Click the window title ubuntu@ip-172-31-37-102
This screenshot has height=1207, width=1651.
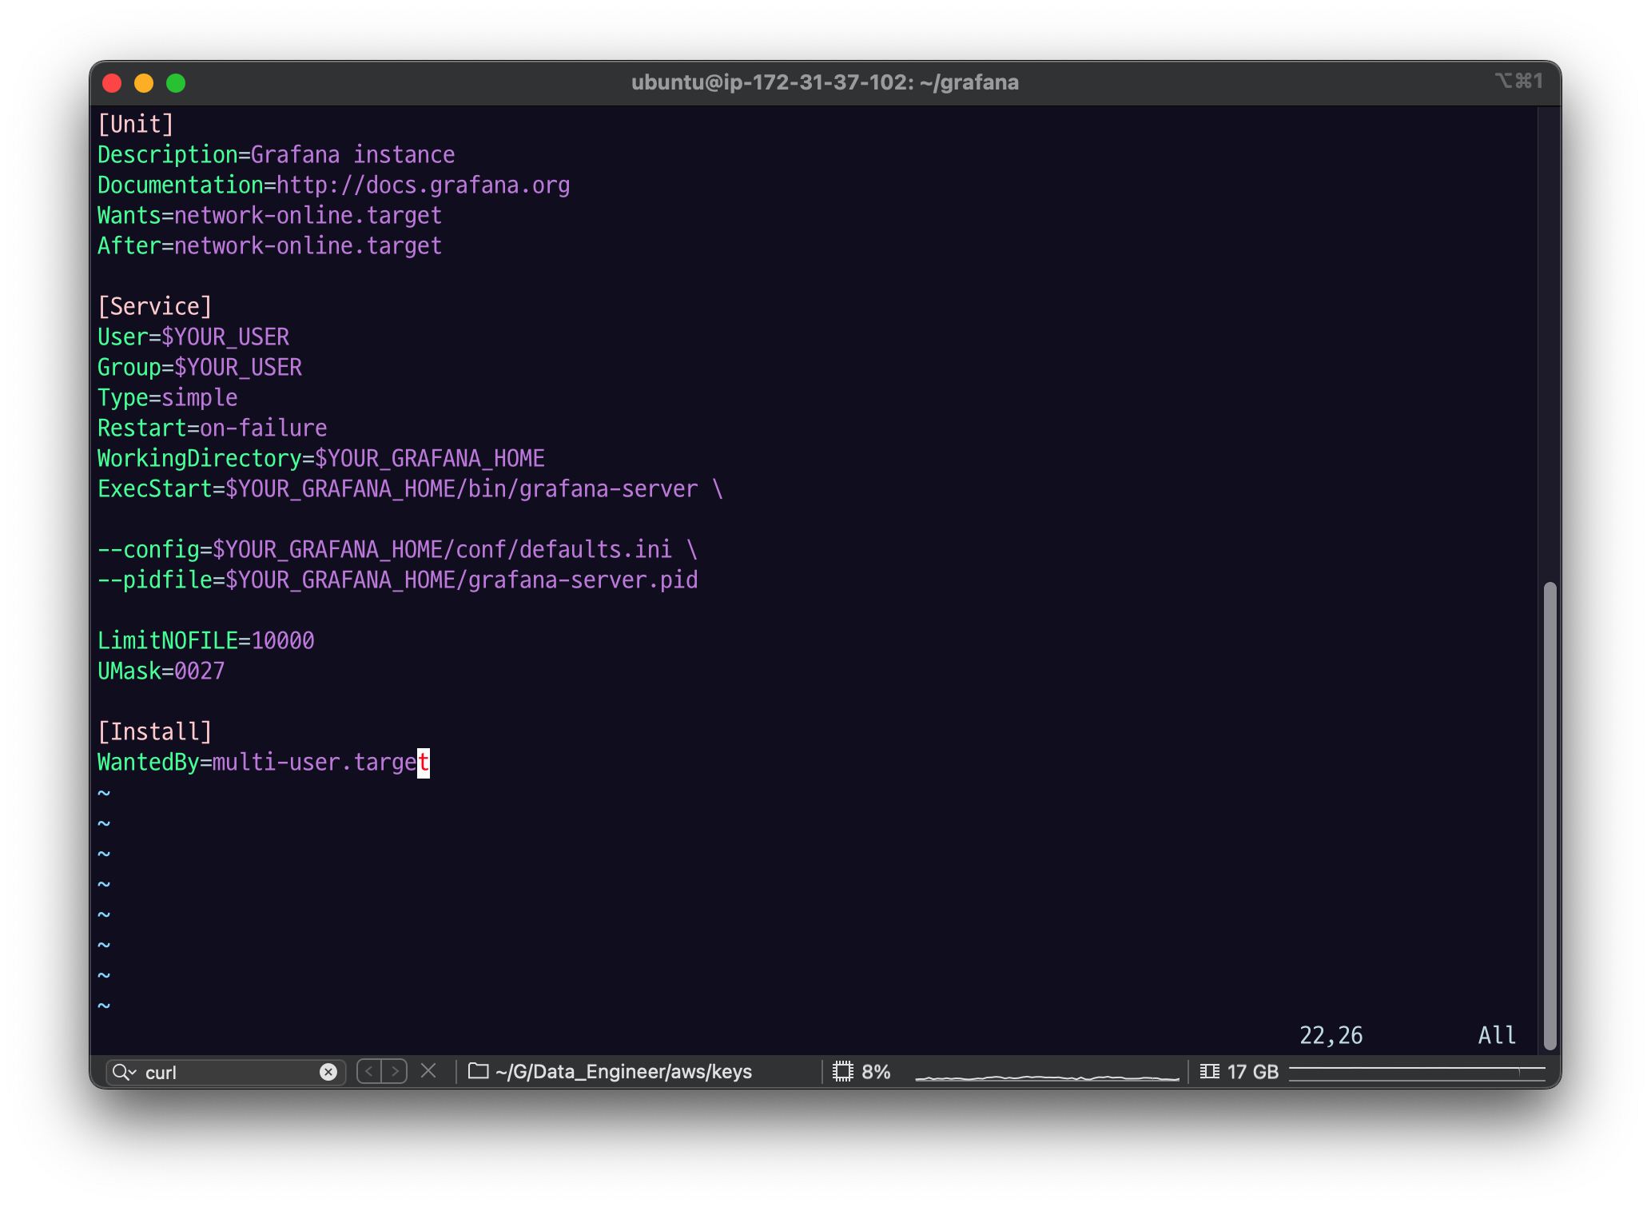[824, 82]
